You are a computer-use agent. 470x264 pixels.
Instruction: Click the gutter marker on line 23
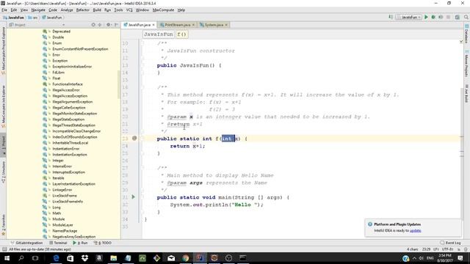134,139
